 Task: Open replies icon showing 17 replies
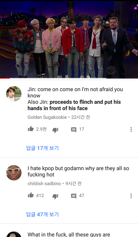click(x=74, y=130)
